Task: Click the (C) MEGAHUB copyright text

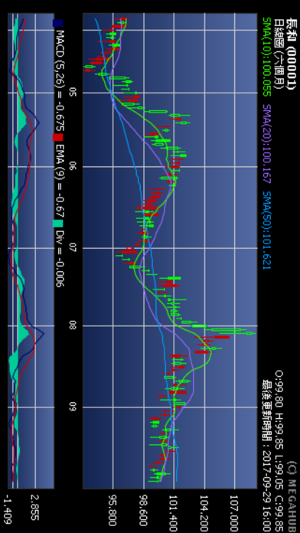Action: click(292, 497)
